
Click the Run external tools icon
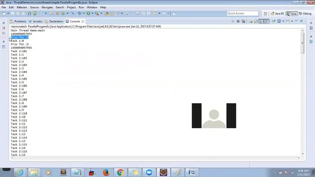pyautogui.click(x=97, y=13)
